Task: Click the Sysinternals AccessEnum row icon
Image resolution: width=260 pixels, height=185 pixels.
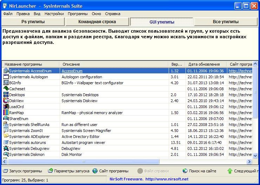Action: tap(6, 71)
